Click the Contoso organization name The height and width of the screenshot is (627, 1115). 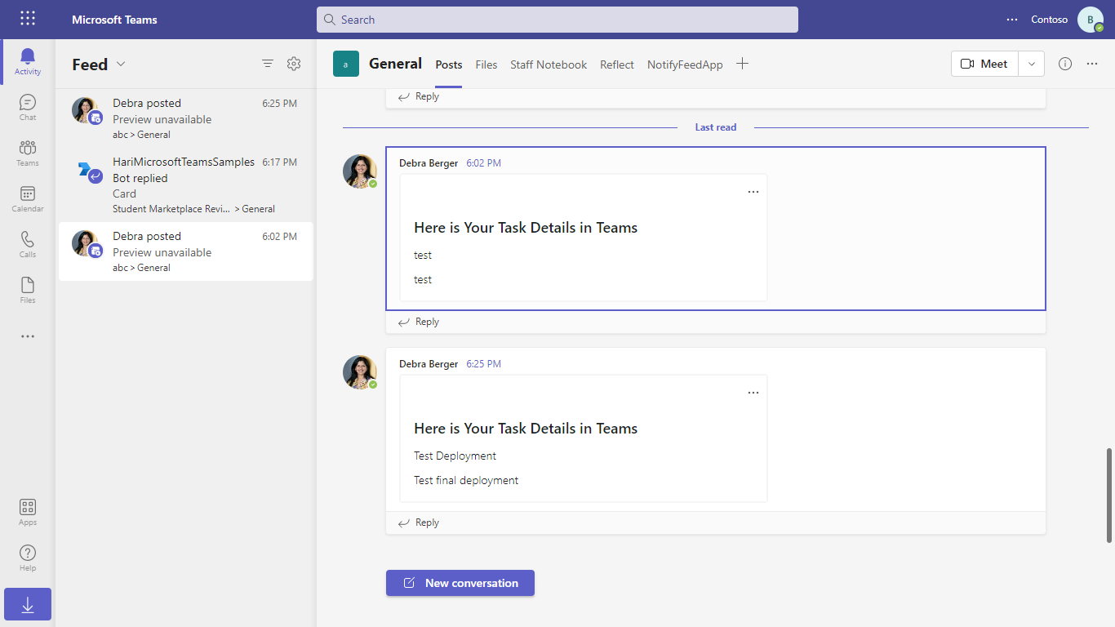point(1049,20)
